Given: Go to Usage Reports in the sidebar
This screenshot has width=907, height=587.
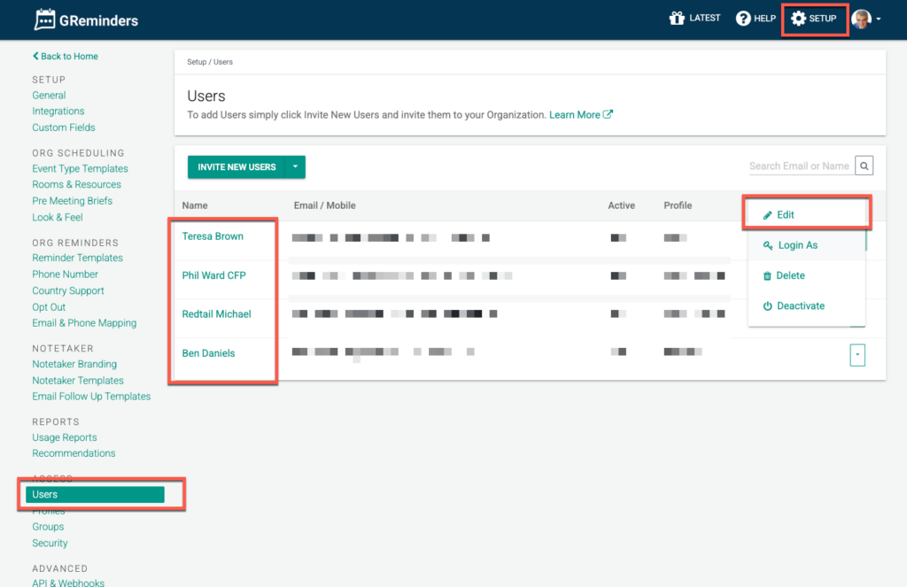Looking at the screenshot, I should click(65, 437).
